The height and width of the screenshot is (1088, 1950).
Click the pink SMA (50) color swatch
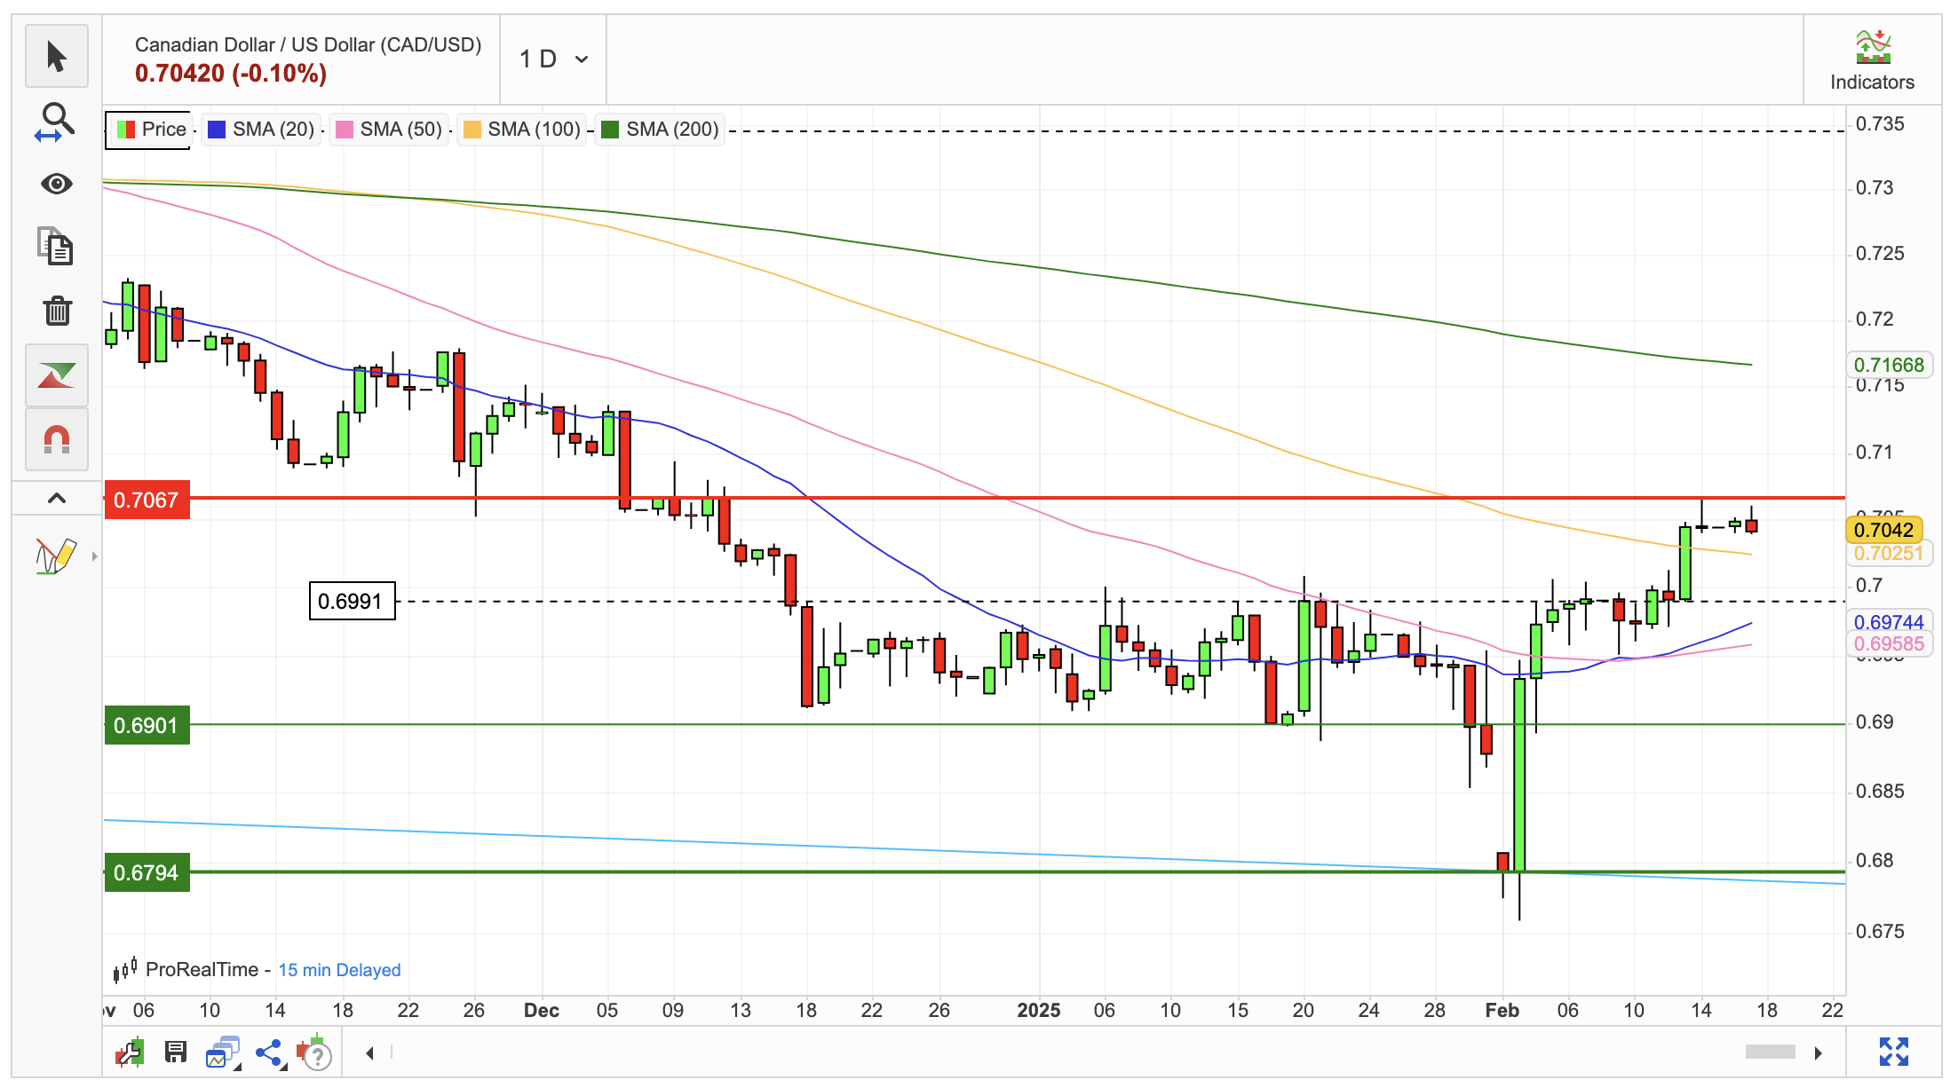tap(344, 130)
